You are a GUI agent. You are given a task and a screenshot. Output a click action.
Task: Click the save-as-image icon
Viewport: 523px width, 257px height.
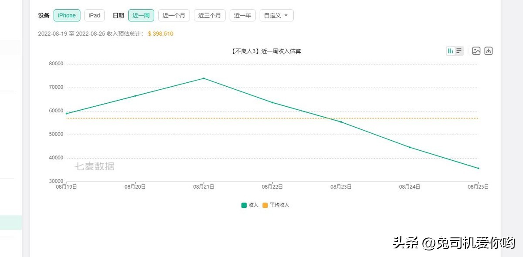(476, 51)
